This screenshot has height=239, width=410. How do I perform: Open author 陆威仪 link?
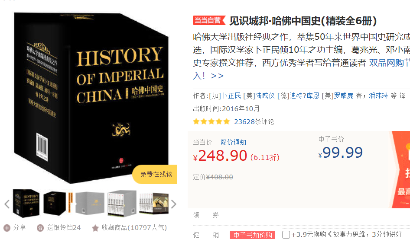click(265, 96)
